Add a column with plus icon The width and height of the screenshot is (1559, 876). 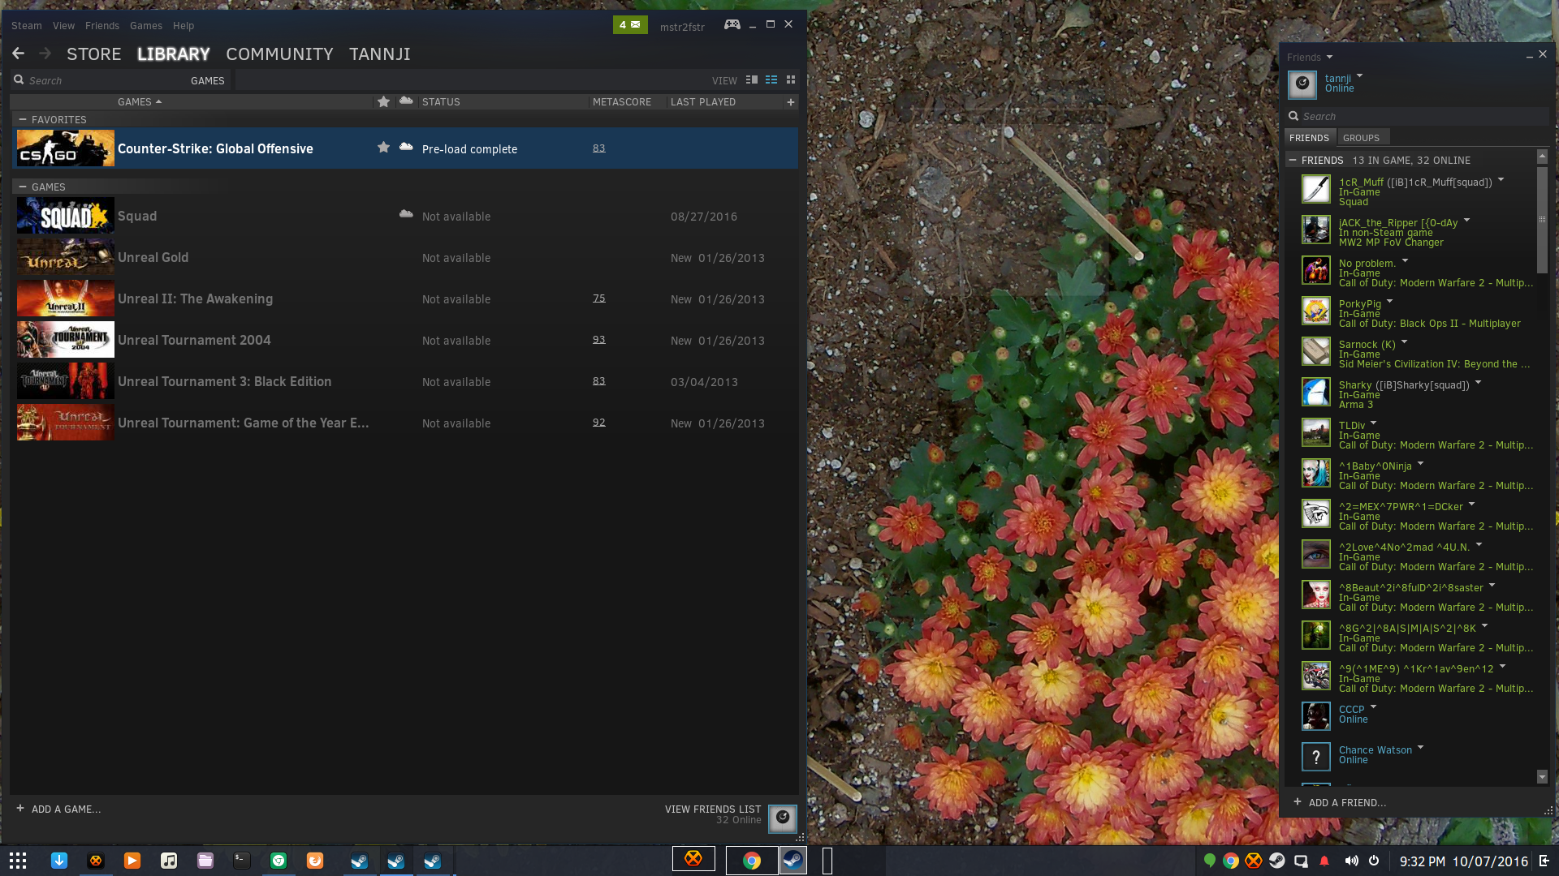coord(790,101)
